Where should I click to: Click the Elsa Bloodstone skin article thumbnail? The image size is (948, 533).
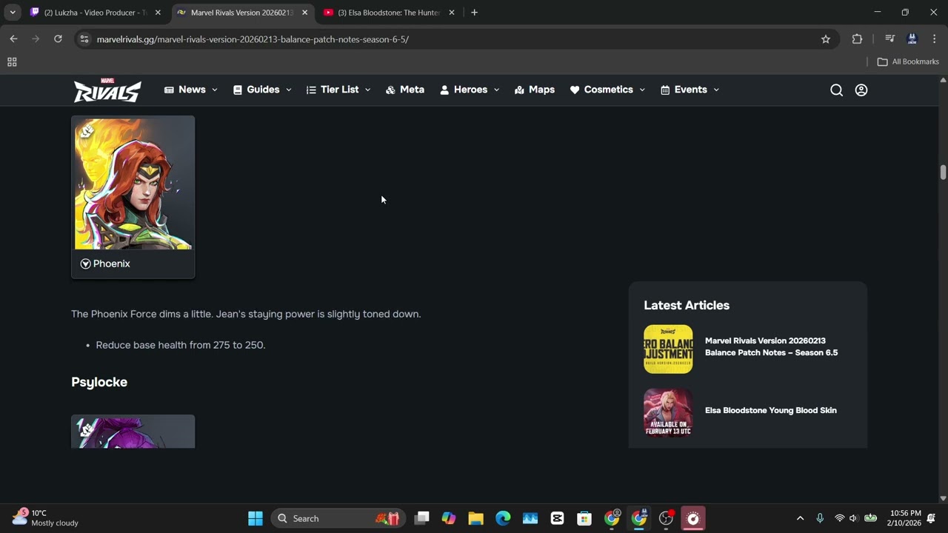coord(668,413)
